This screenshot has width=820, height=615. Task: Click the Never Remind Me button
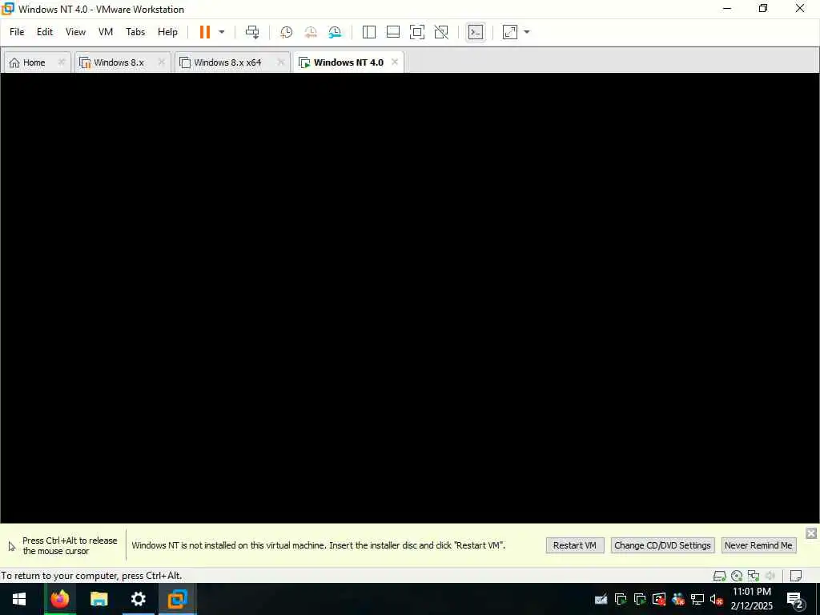tap(758, 545)
